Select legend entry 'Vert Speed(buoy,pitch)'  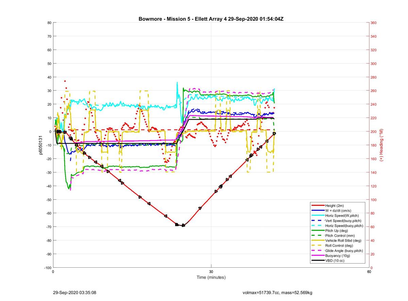(343, 221)
